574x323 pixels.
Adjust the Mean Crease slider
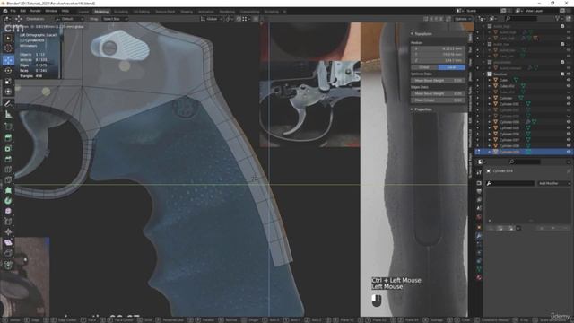(439, 100)
